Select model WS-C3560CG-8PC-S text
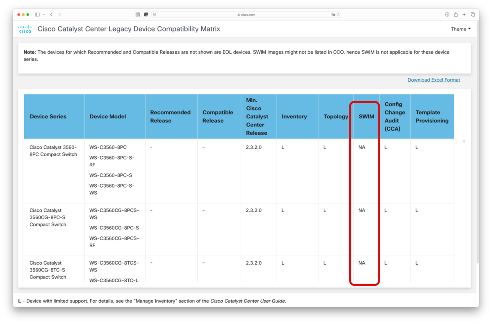The height and width of the screenshot is (324, 492). 114,228
